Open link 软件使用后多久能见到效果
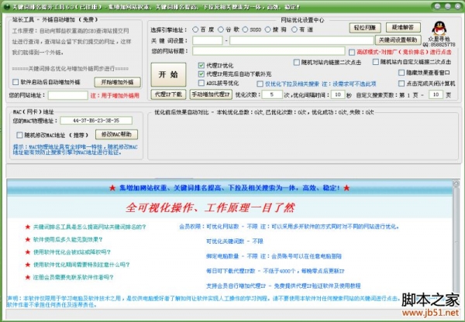The image size is (465, 322). click(x=68, y=239)
